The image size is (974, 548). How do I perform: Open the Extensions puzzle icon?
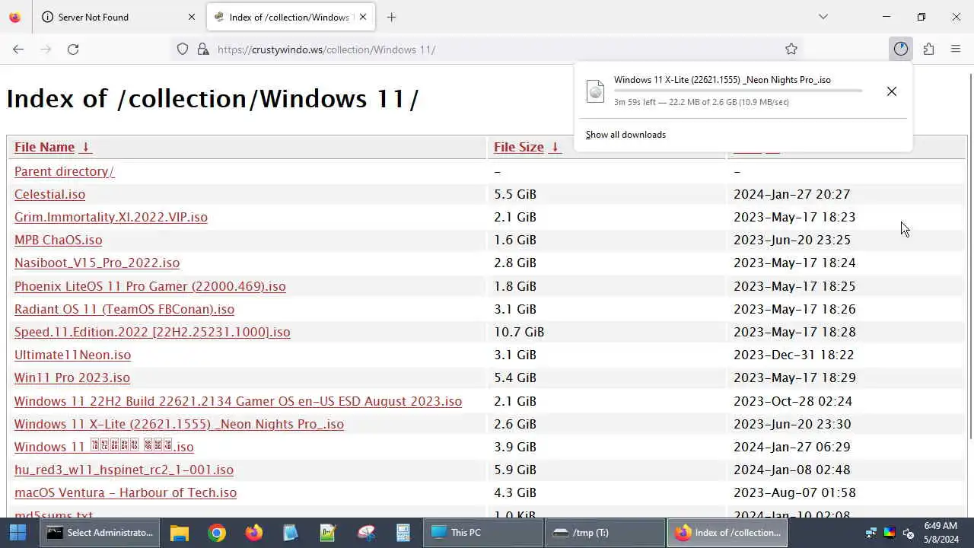928,49
